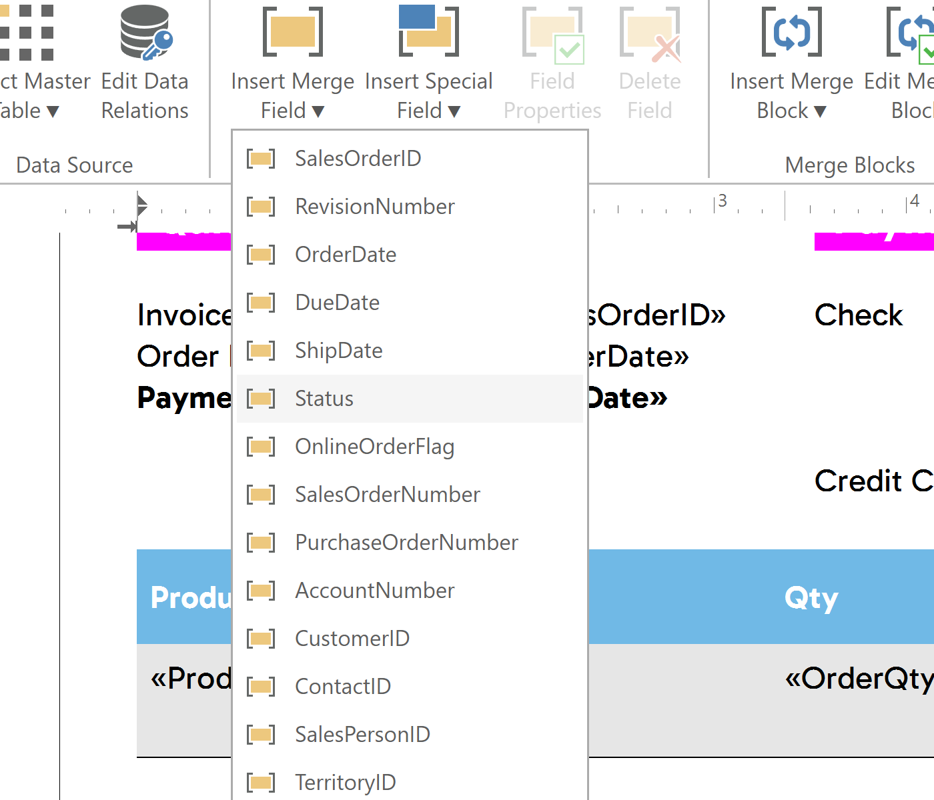This screenshot has width=934, height=800.
Task: Click the Qty table header
Action: [x=811, y=598]
